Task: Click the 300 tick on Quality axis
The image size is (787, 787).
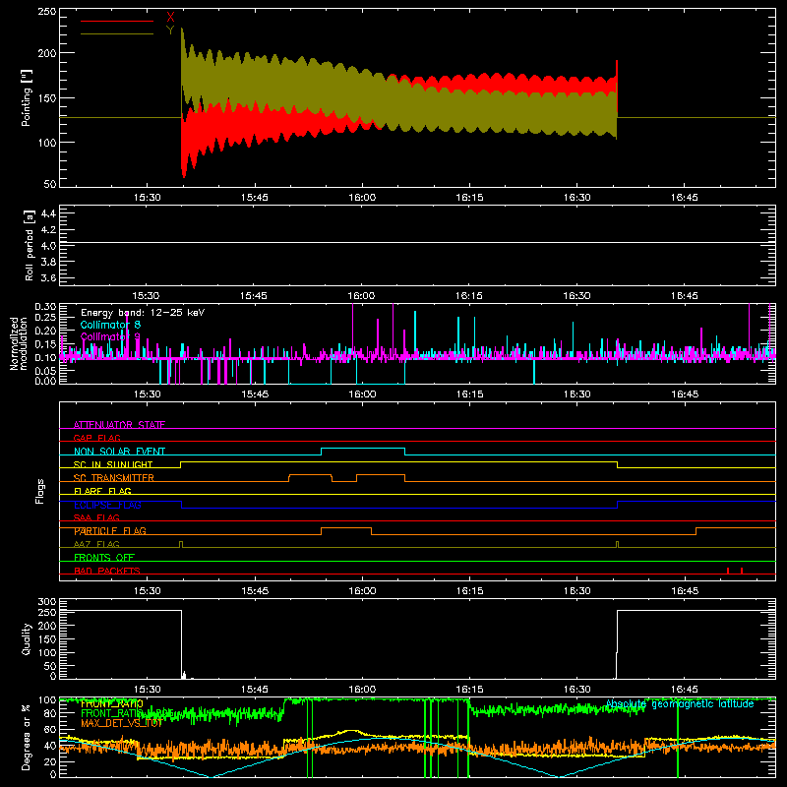Action: click(47, 601)
